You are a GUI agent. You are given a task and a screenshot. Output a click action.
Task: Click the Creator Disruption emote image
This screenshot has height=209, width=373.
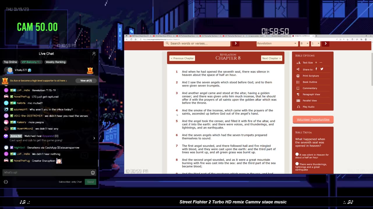[59, 161]
